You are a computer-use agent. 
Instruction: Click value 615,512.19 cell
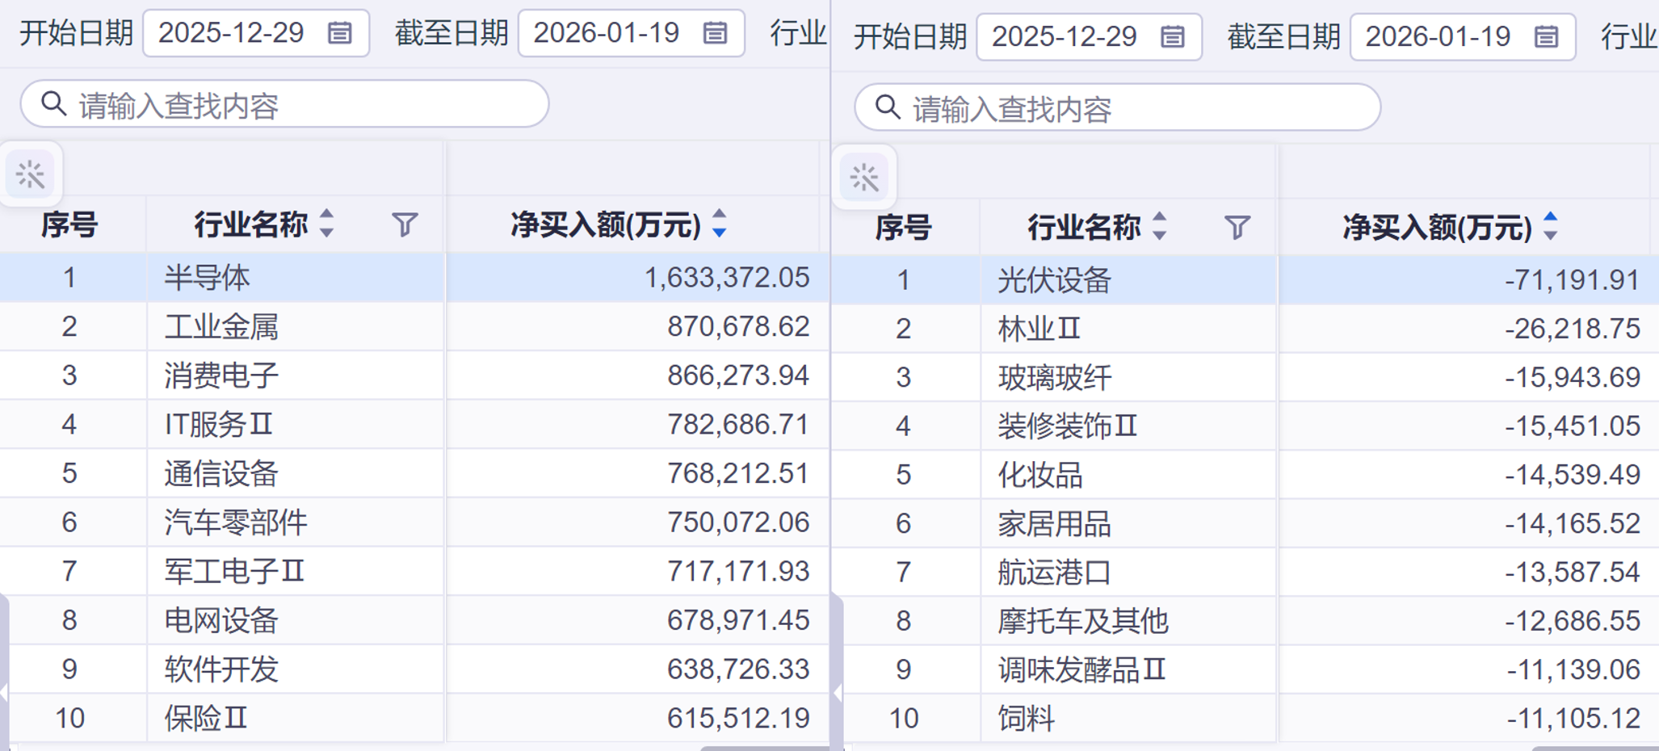pyautogui.click(x=638, y=718)
